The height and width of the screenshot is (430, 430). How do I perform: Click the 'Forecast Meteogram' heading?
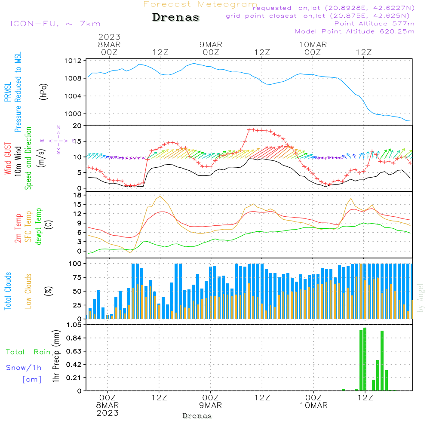[x=200, y=4]
